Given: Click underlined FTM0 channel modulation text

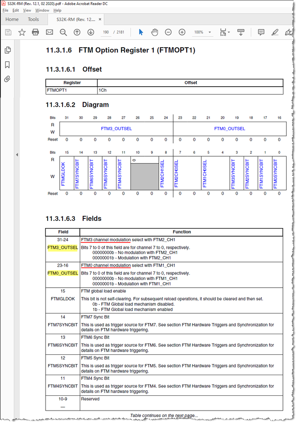Looking at the screenshot, I should click(106, 265).
